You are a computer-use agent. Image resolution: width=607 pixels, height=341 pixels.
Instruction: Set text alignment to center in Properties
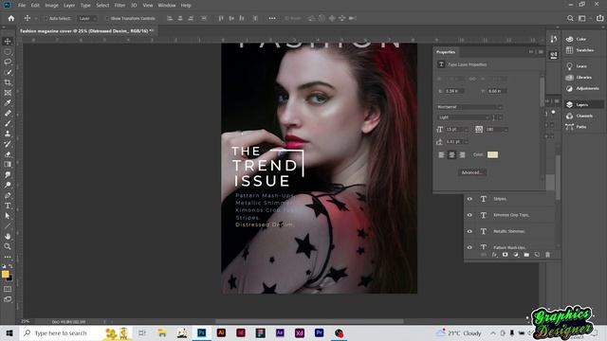(x=451, y=154)
